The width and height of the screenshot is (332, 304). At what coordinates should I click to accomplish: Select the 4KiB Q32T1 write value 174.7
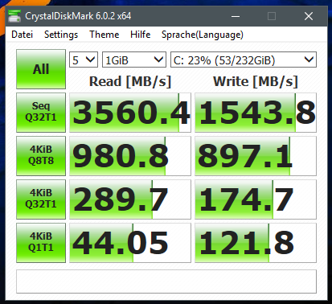[x=256, y=199]
